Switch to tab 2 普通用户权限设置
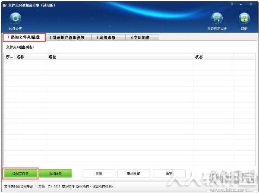The image size is (259, 193). [68, 38]
